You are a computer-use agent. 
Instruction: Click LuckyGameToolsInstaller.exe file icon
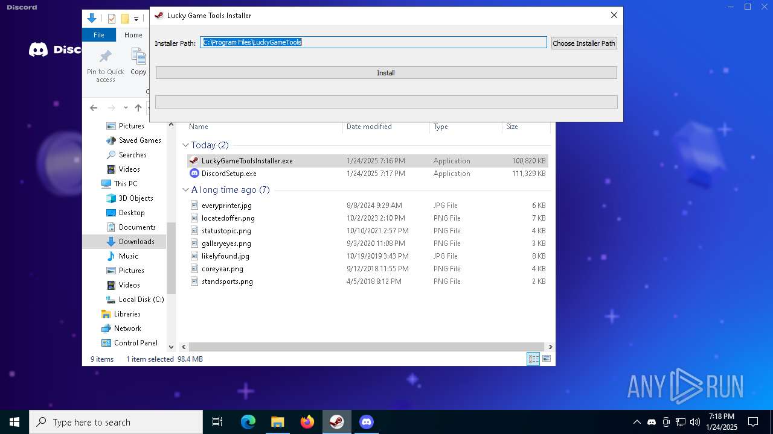coord(194,161)
